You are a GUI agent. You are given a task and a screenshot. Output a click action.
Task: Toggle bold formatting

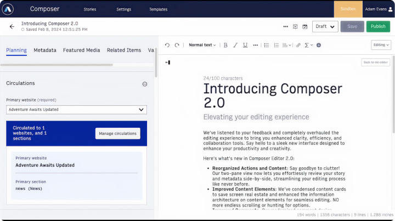coord(225,45)
